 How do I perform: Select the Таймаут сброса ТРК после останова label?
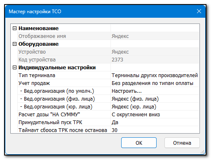63,130
